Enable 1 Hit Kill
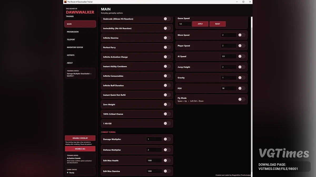Image resolution: width=316 pixels, height=177 pixels. tap(167, 124)
